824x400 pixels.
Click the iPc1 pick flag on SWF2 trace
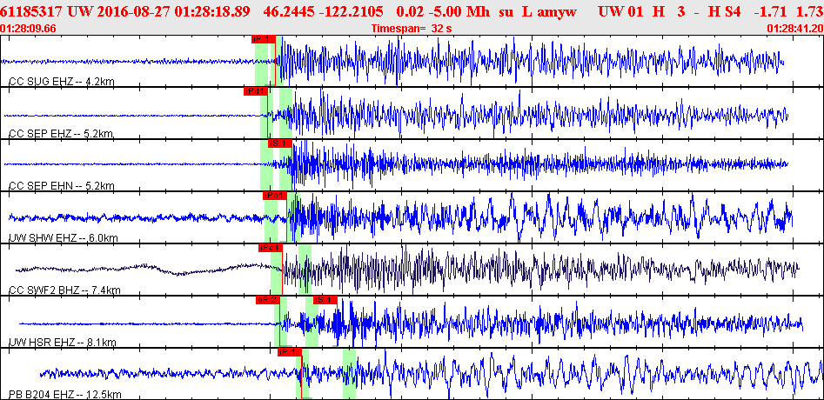[271, 248]
